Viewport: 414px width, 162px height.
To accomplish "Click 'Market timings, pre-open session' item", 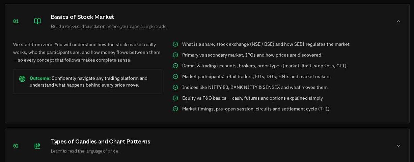I will pyautogui.click(x=256, y=109).
